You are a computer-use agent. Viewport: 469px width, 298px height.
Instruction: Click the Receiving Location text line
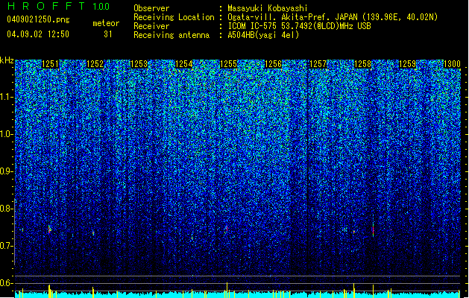click(286, 17)
